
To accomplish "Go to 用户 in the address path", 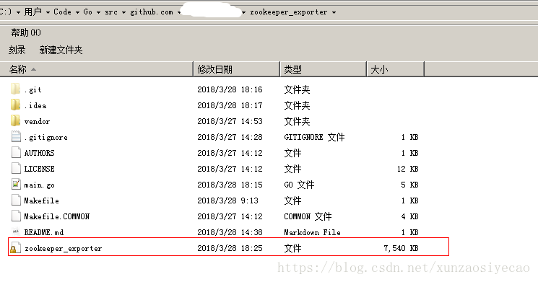I will [x=33, y=12].
